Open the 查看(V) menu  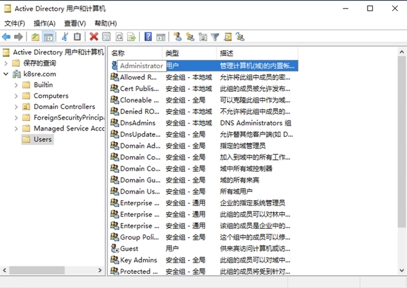click(x=75, y=24)
